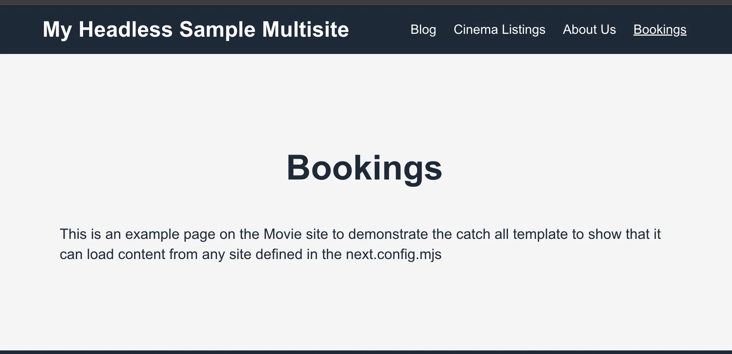732x354 pixels.
Task: Open the Blog navigation link
Action: pos(423,29)
